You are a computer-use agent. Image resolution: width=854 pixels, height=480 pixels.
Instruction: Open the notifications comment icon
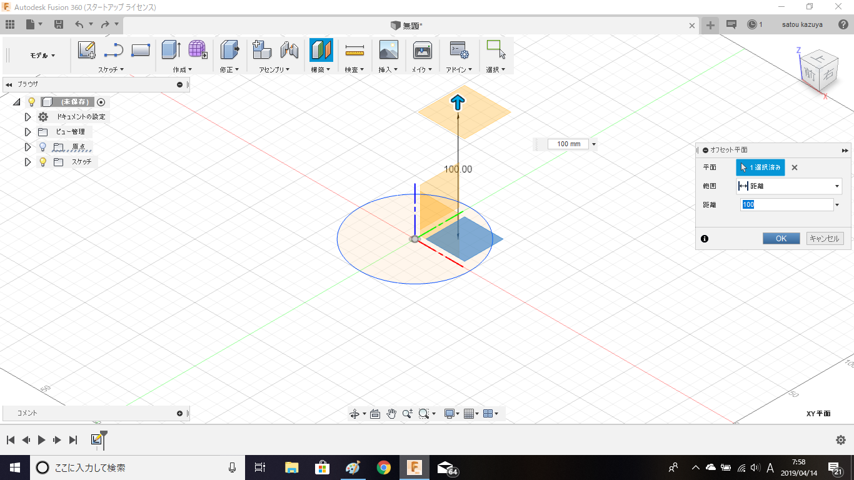pos(731,24)
